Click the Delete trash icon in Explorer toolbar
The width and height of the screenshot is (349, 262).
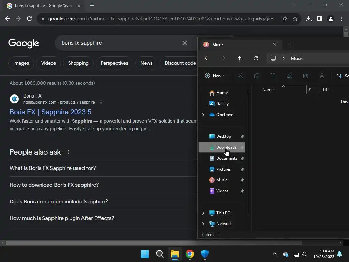(x=322, y=76)
